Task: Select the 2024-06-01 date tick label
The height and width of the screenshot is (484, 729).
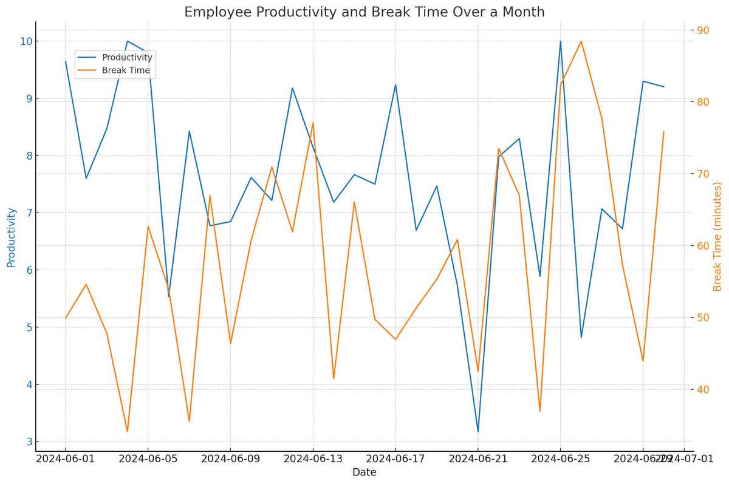Action: (66, 459)
